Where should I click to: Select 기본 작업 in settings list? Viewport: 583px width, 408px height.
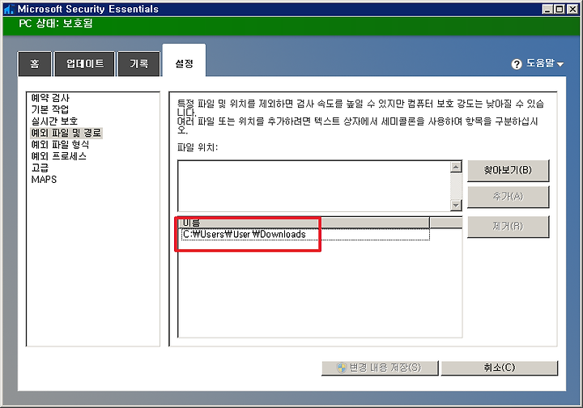pyautogui.click(x=50, y=109)
